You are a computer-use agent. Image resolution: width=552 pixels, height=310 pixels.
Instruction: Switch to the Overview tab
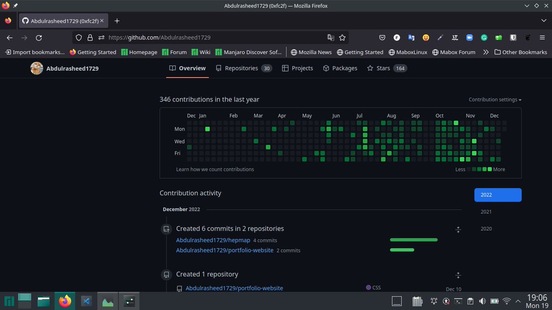coord(187,68)
